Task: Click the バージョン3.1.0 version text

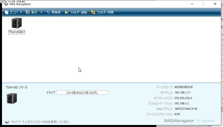Action: (x=206, y=121)
